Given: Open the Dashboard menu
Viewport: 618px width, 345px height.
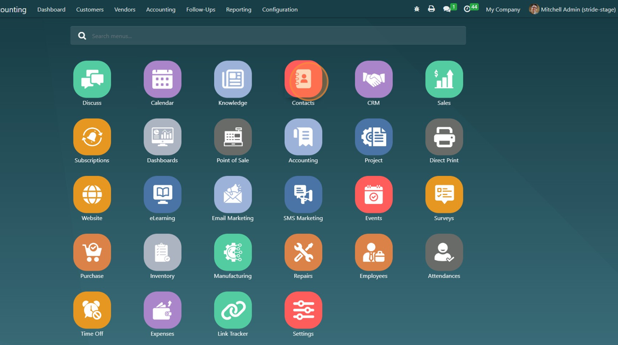Looking at the screenshot, I should 51,9.
